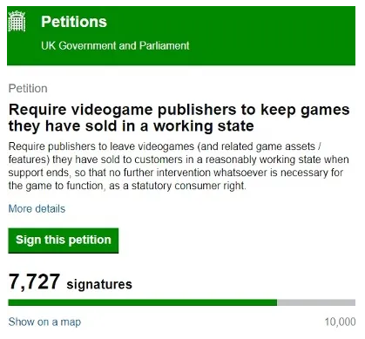
Task: Click the grey unfilled part of progress bar
Action: pyautogui.click(x=316, y=302)
